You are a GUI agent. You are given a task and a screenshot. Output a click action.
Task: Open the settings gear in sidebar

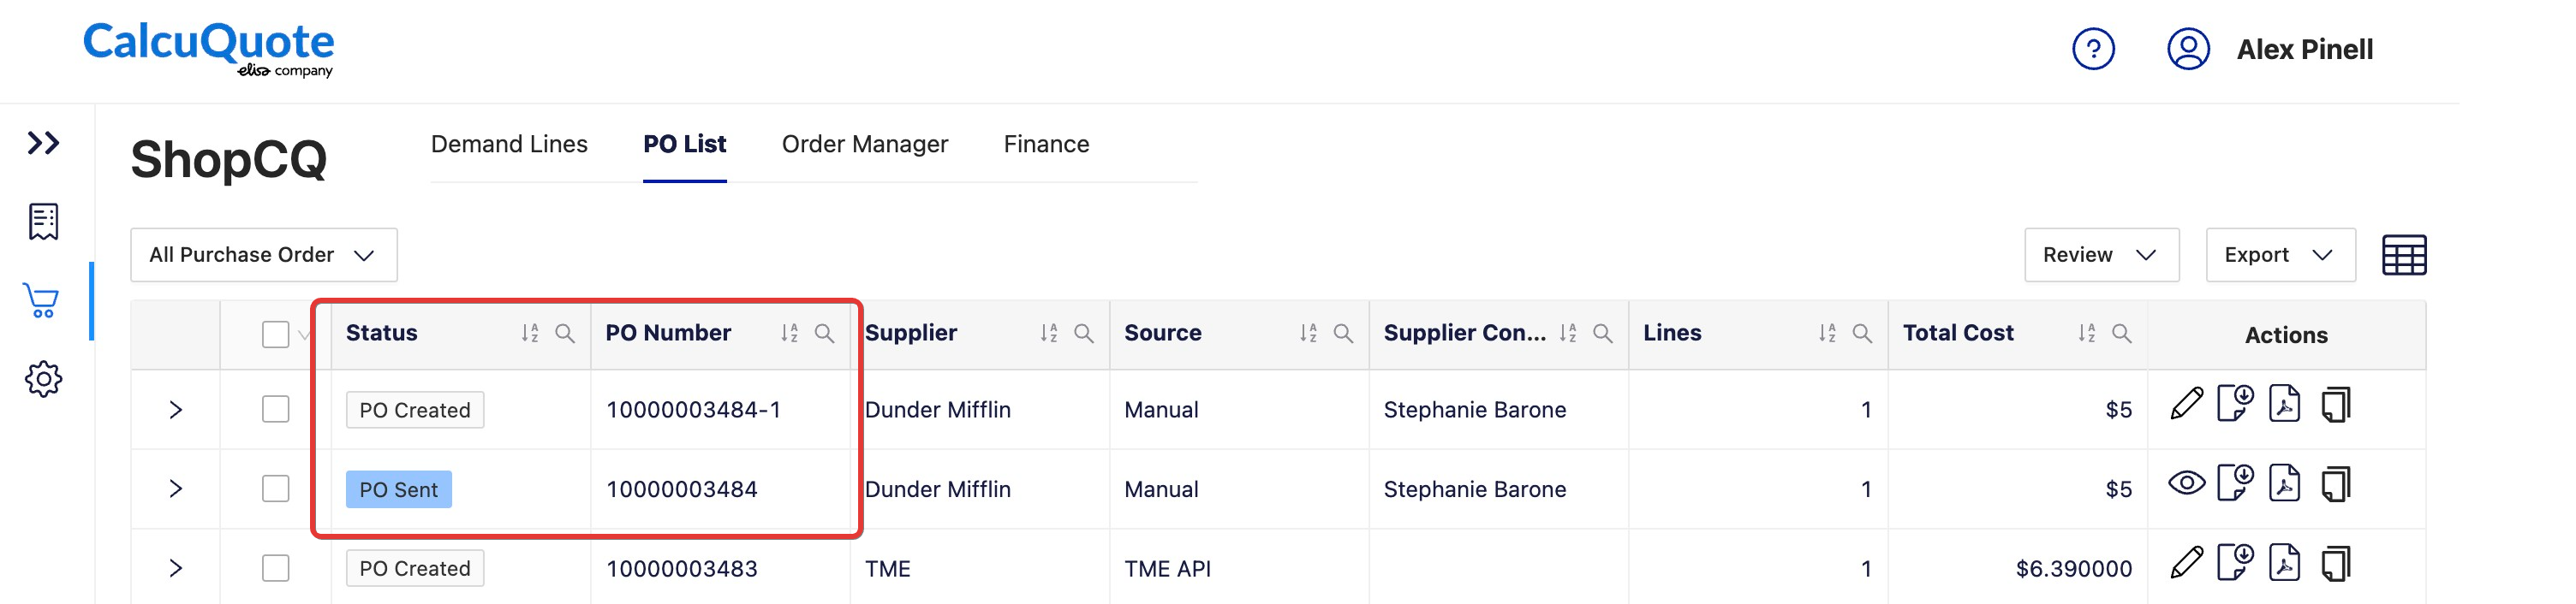(43, 379)
